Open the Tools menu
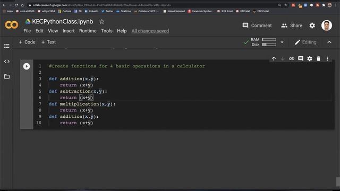 [x=107, y=31]
